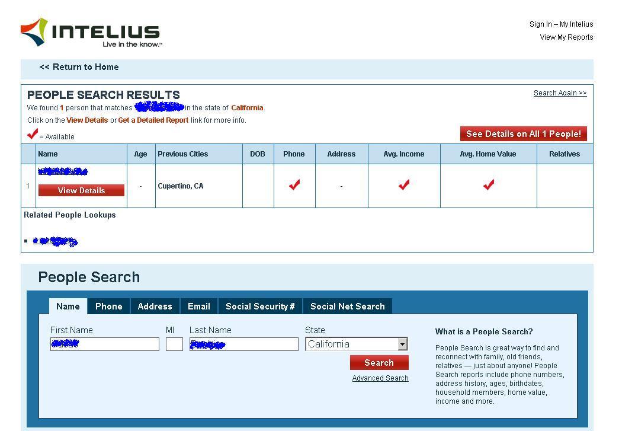Click the Avg. Income checkmark
This screenshot has width=619, height=431.
pyautogui.click(x=404, y=185)
